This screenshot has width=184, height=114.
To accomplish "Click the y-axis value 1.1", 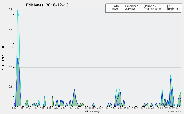I will pos(10,67).
